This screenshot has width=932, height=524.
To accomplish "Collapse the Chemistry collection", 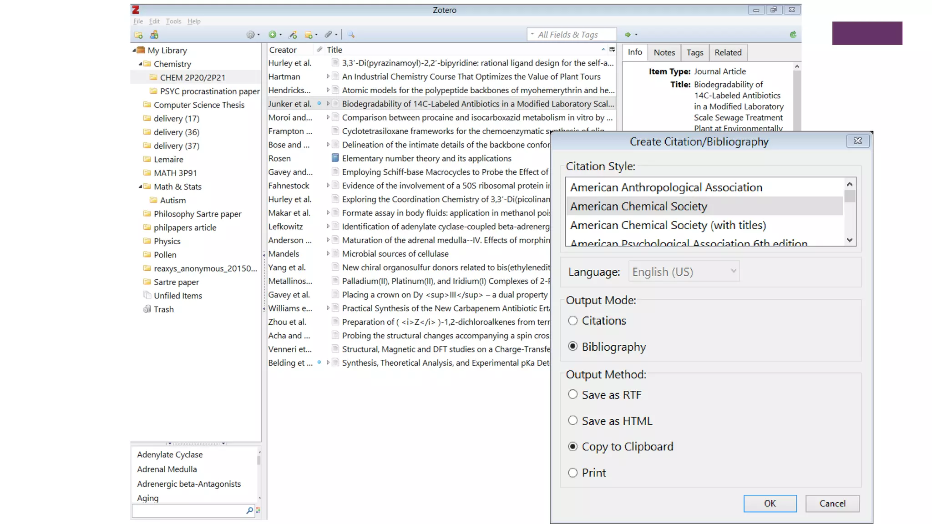I will click(x=140, y=64).
